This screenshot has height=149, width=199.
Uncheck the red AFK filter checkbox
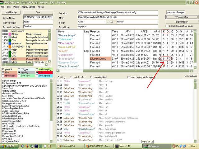click(37, 73)
